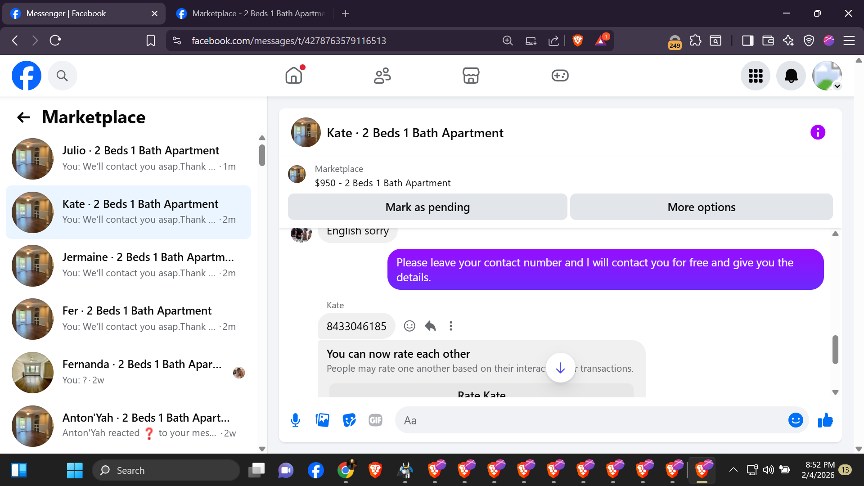Screen dimensions: 864x486
Task: Open the GIF picker icon
Action: point(375,420)
